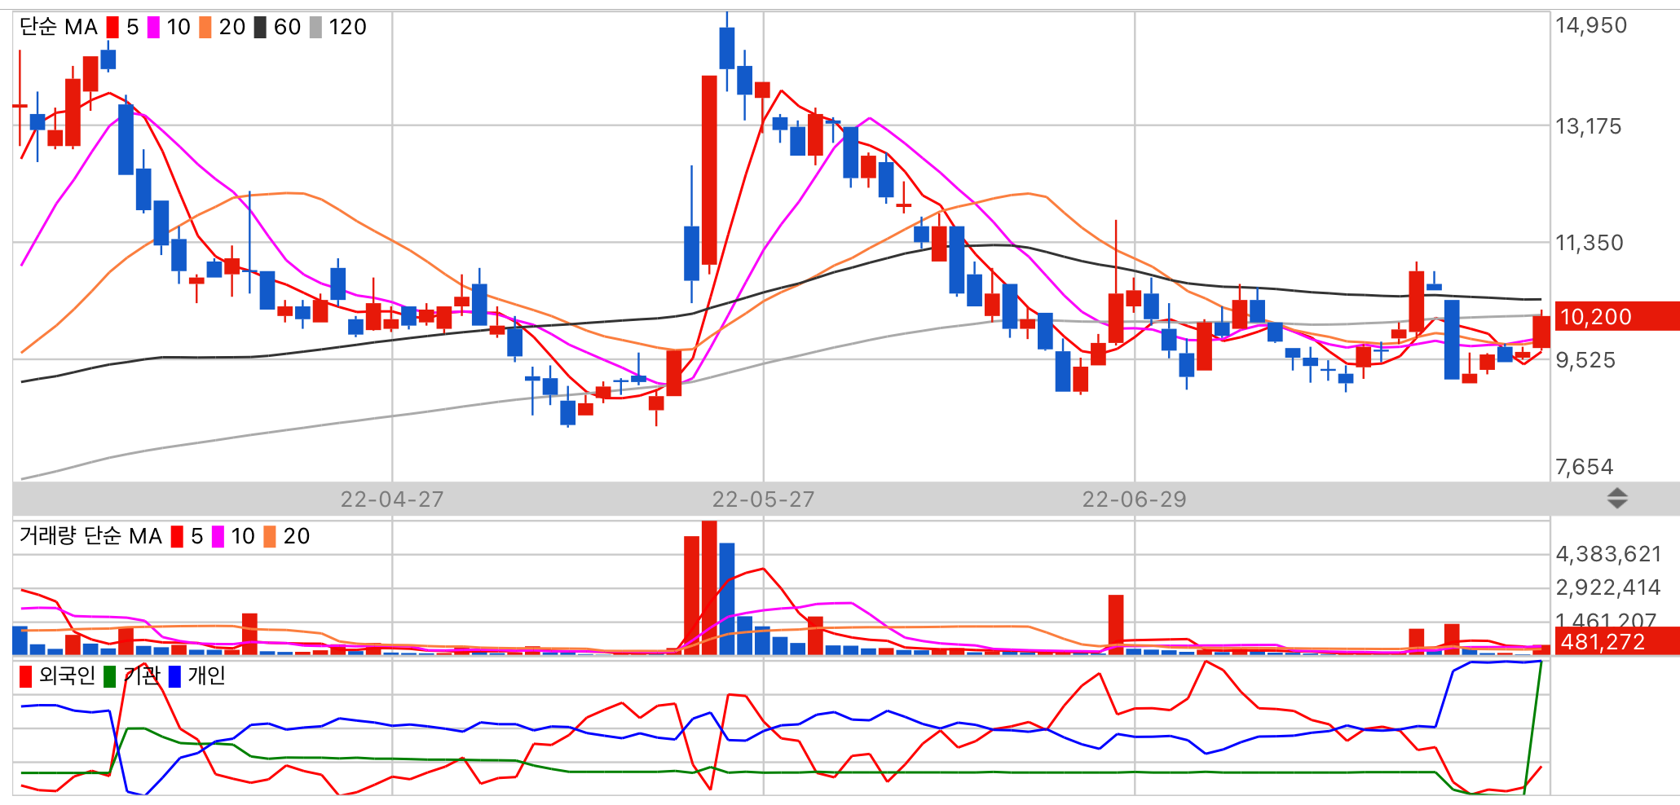Click the 22-05-27 date label
Viewport: 1680px width, 805px height.
[x=763, y=499]
